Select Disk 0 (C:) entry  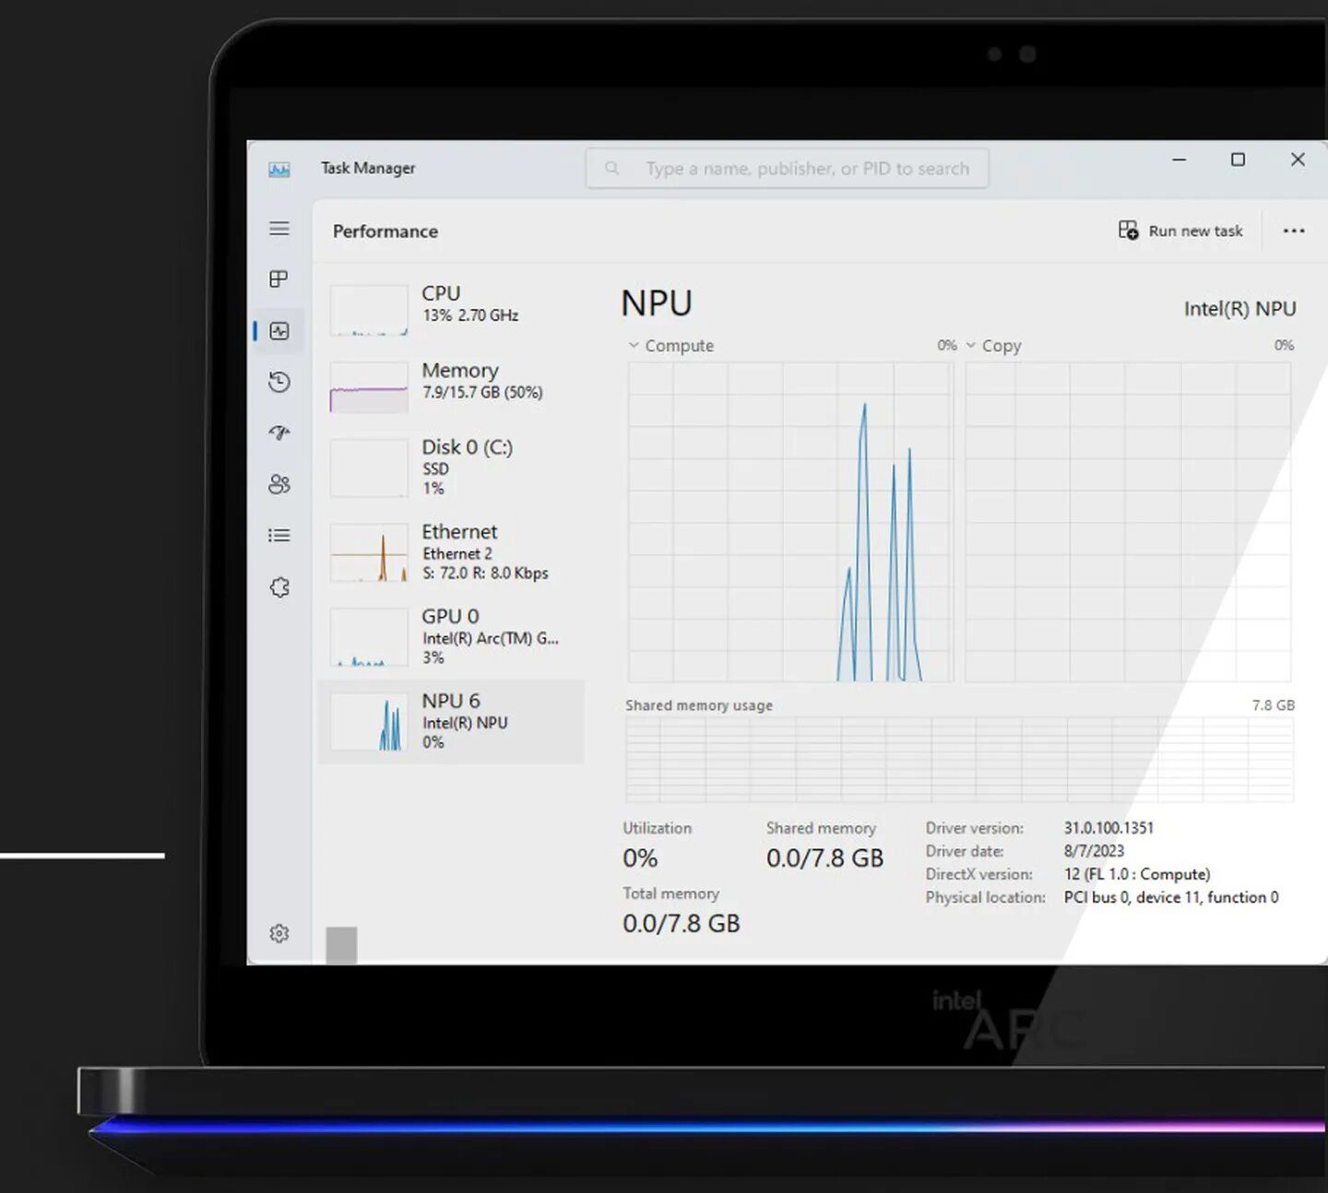pos(451,467)
